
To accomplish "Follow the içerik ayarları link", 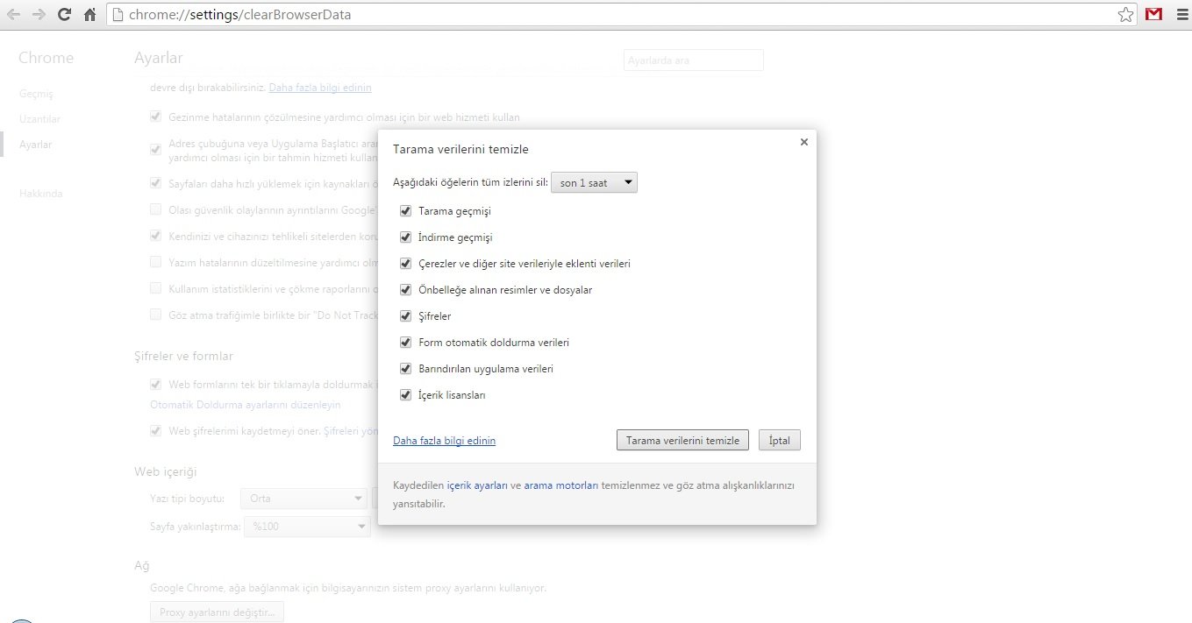I will (x=477, y=485).
